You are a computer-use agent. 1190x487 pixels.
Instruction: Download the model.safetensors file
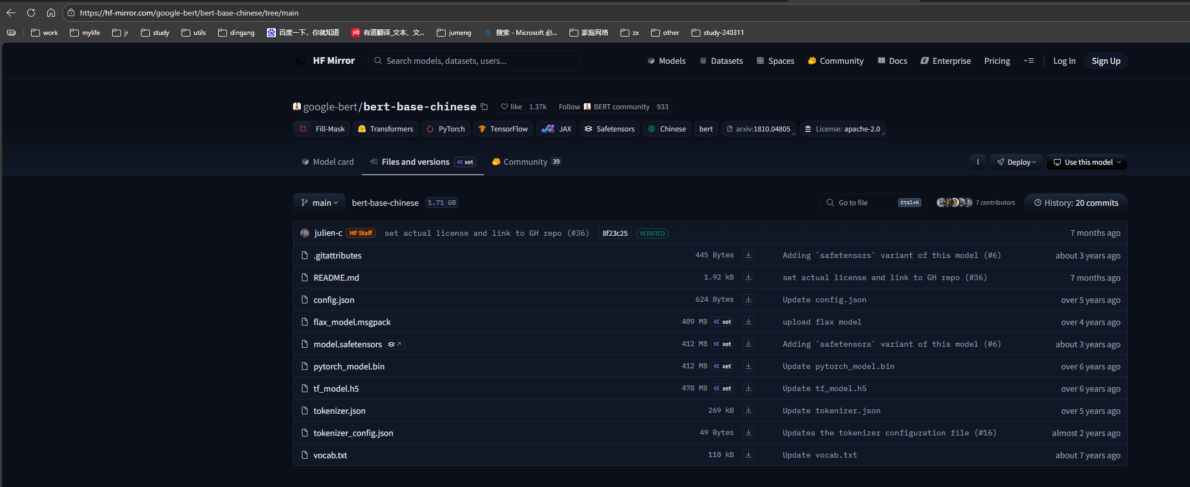(x=748, y=344)
